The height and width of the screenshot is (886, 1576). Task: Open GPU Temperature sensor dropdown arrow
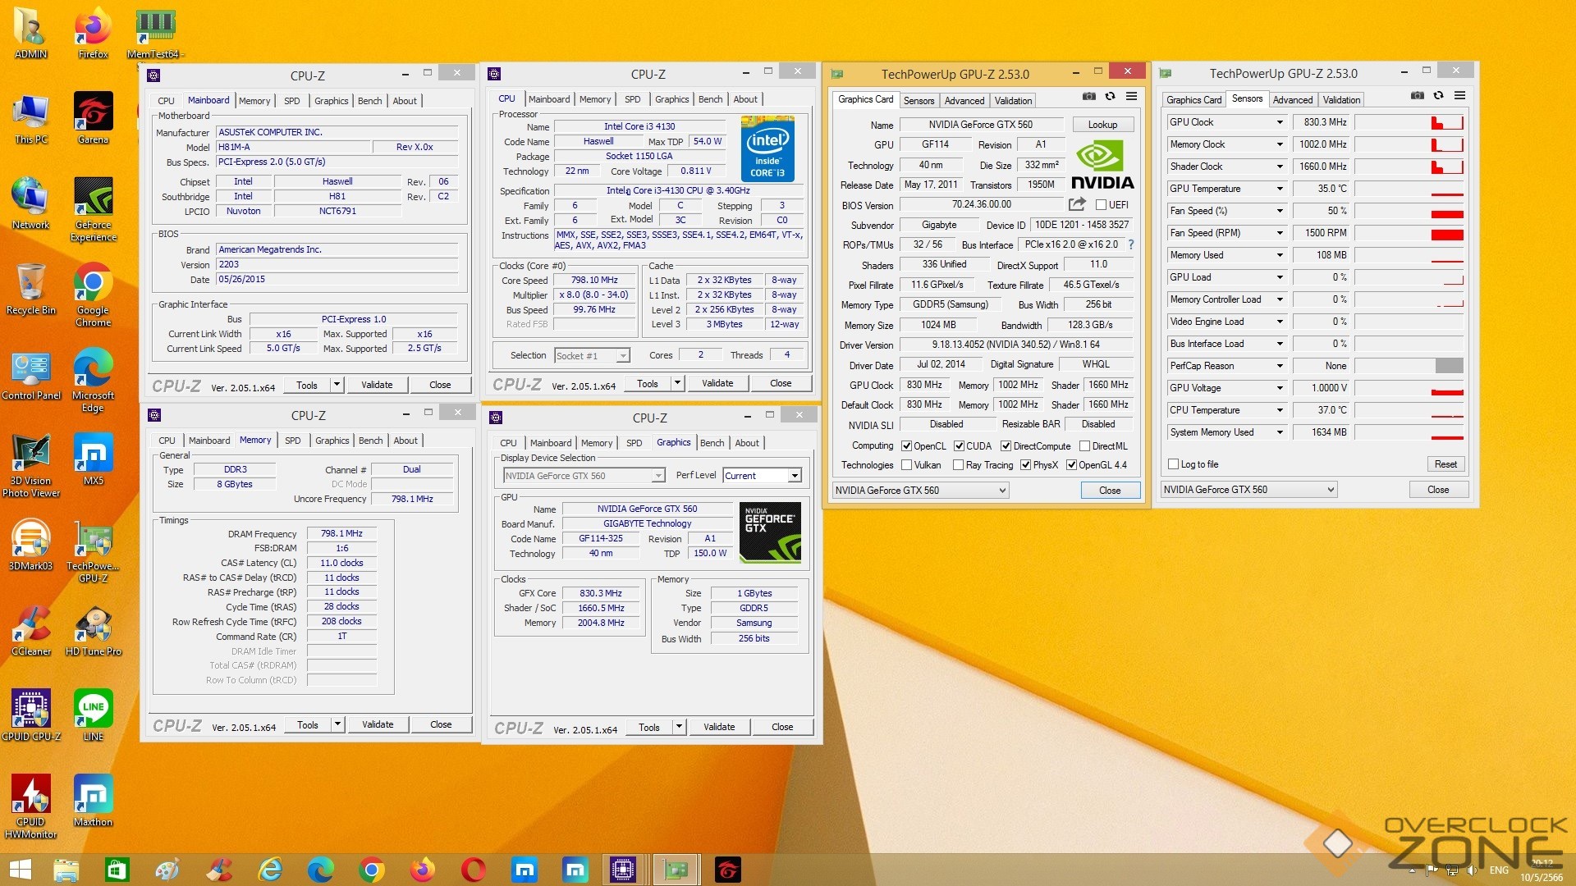[1279, 189]
